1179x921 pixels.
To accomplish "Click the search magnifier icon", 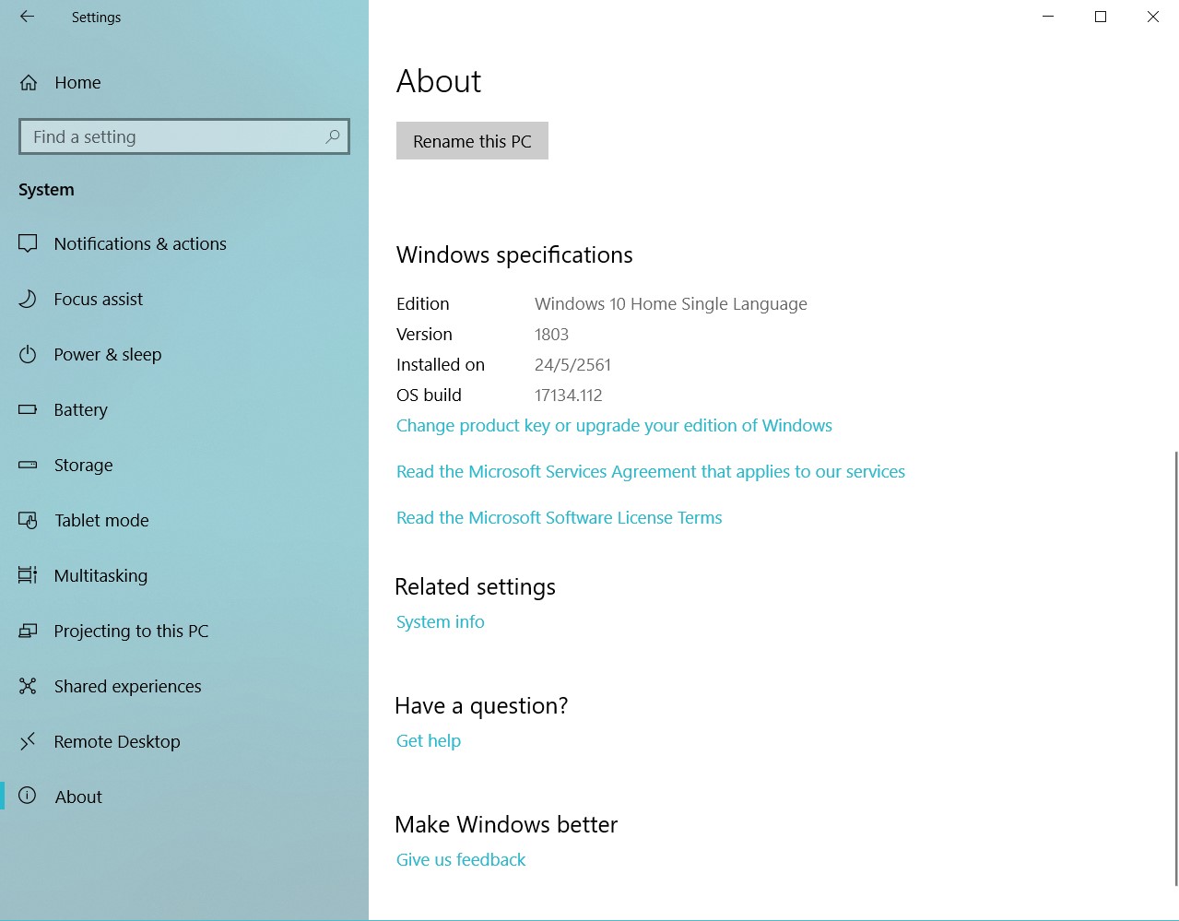I will 333,136.
